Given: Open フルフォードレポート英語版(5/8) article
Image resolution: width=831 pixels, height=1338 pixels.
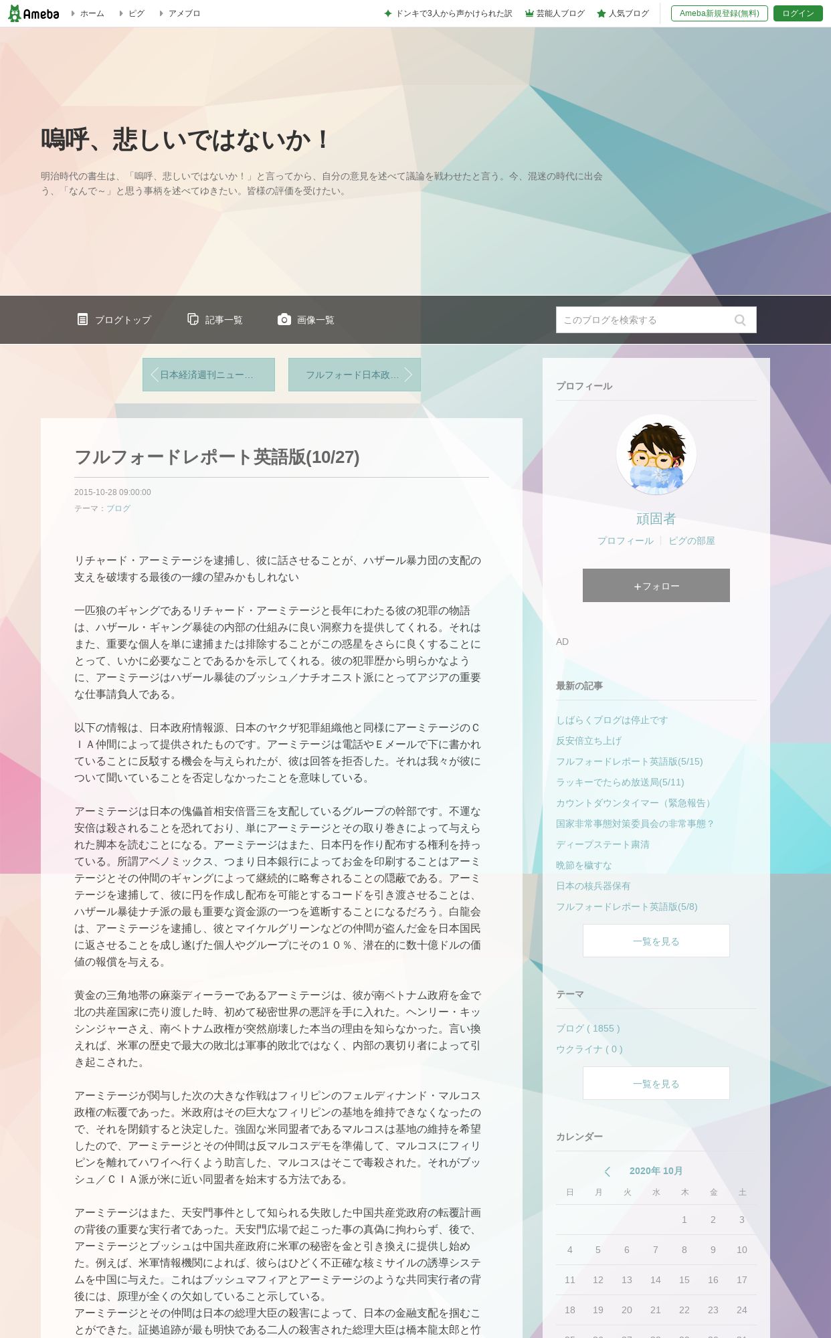Looking at the screenshot, I should [627, 906].
